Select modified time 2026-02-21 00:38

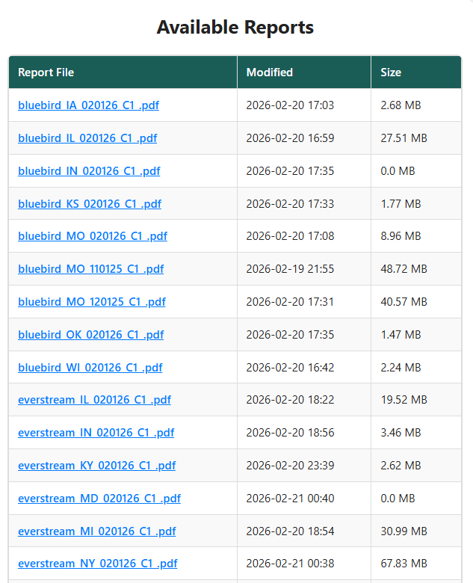(x=290, y=564)
